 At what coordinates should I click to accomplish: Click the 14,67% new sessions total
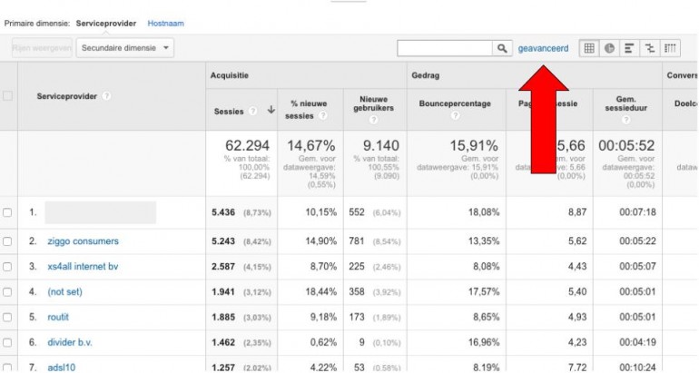310,145
